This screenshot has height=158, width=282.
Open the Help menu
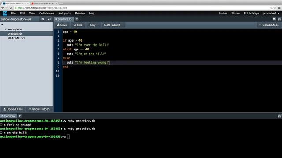click(92, 14)
